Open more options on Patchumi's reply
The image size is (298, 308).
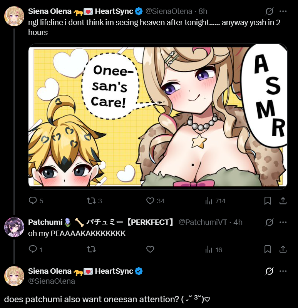[x=283, y=222]
